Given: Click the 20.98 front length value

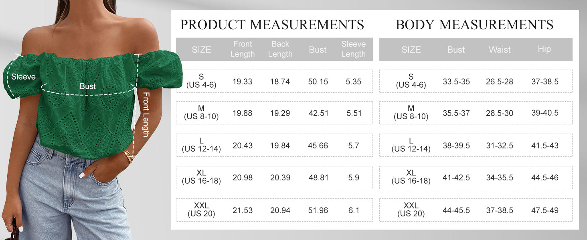Looking at the screenshot, I should 243,178.
